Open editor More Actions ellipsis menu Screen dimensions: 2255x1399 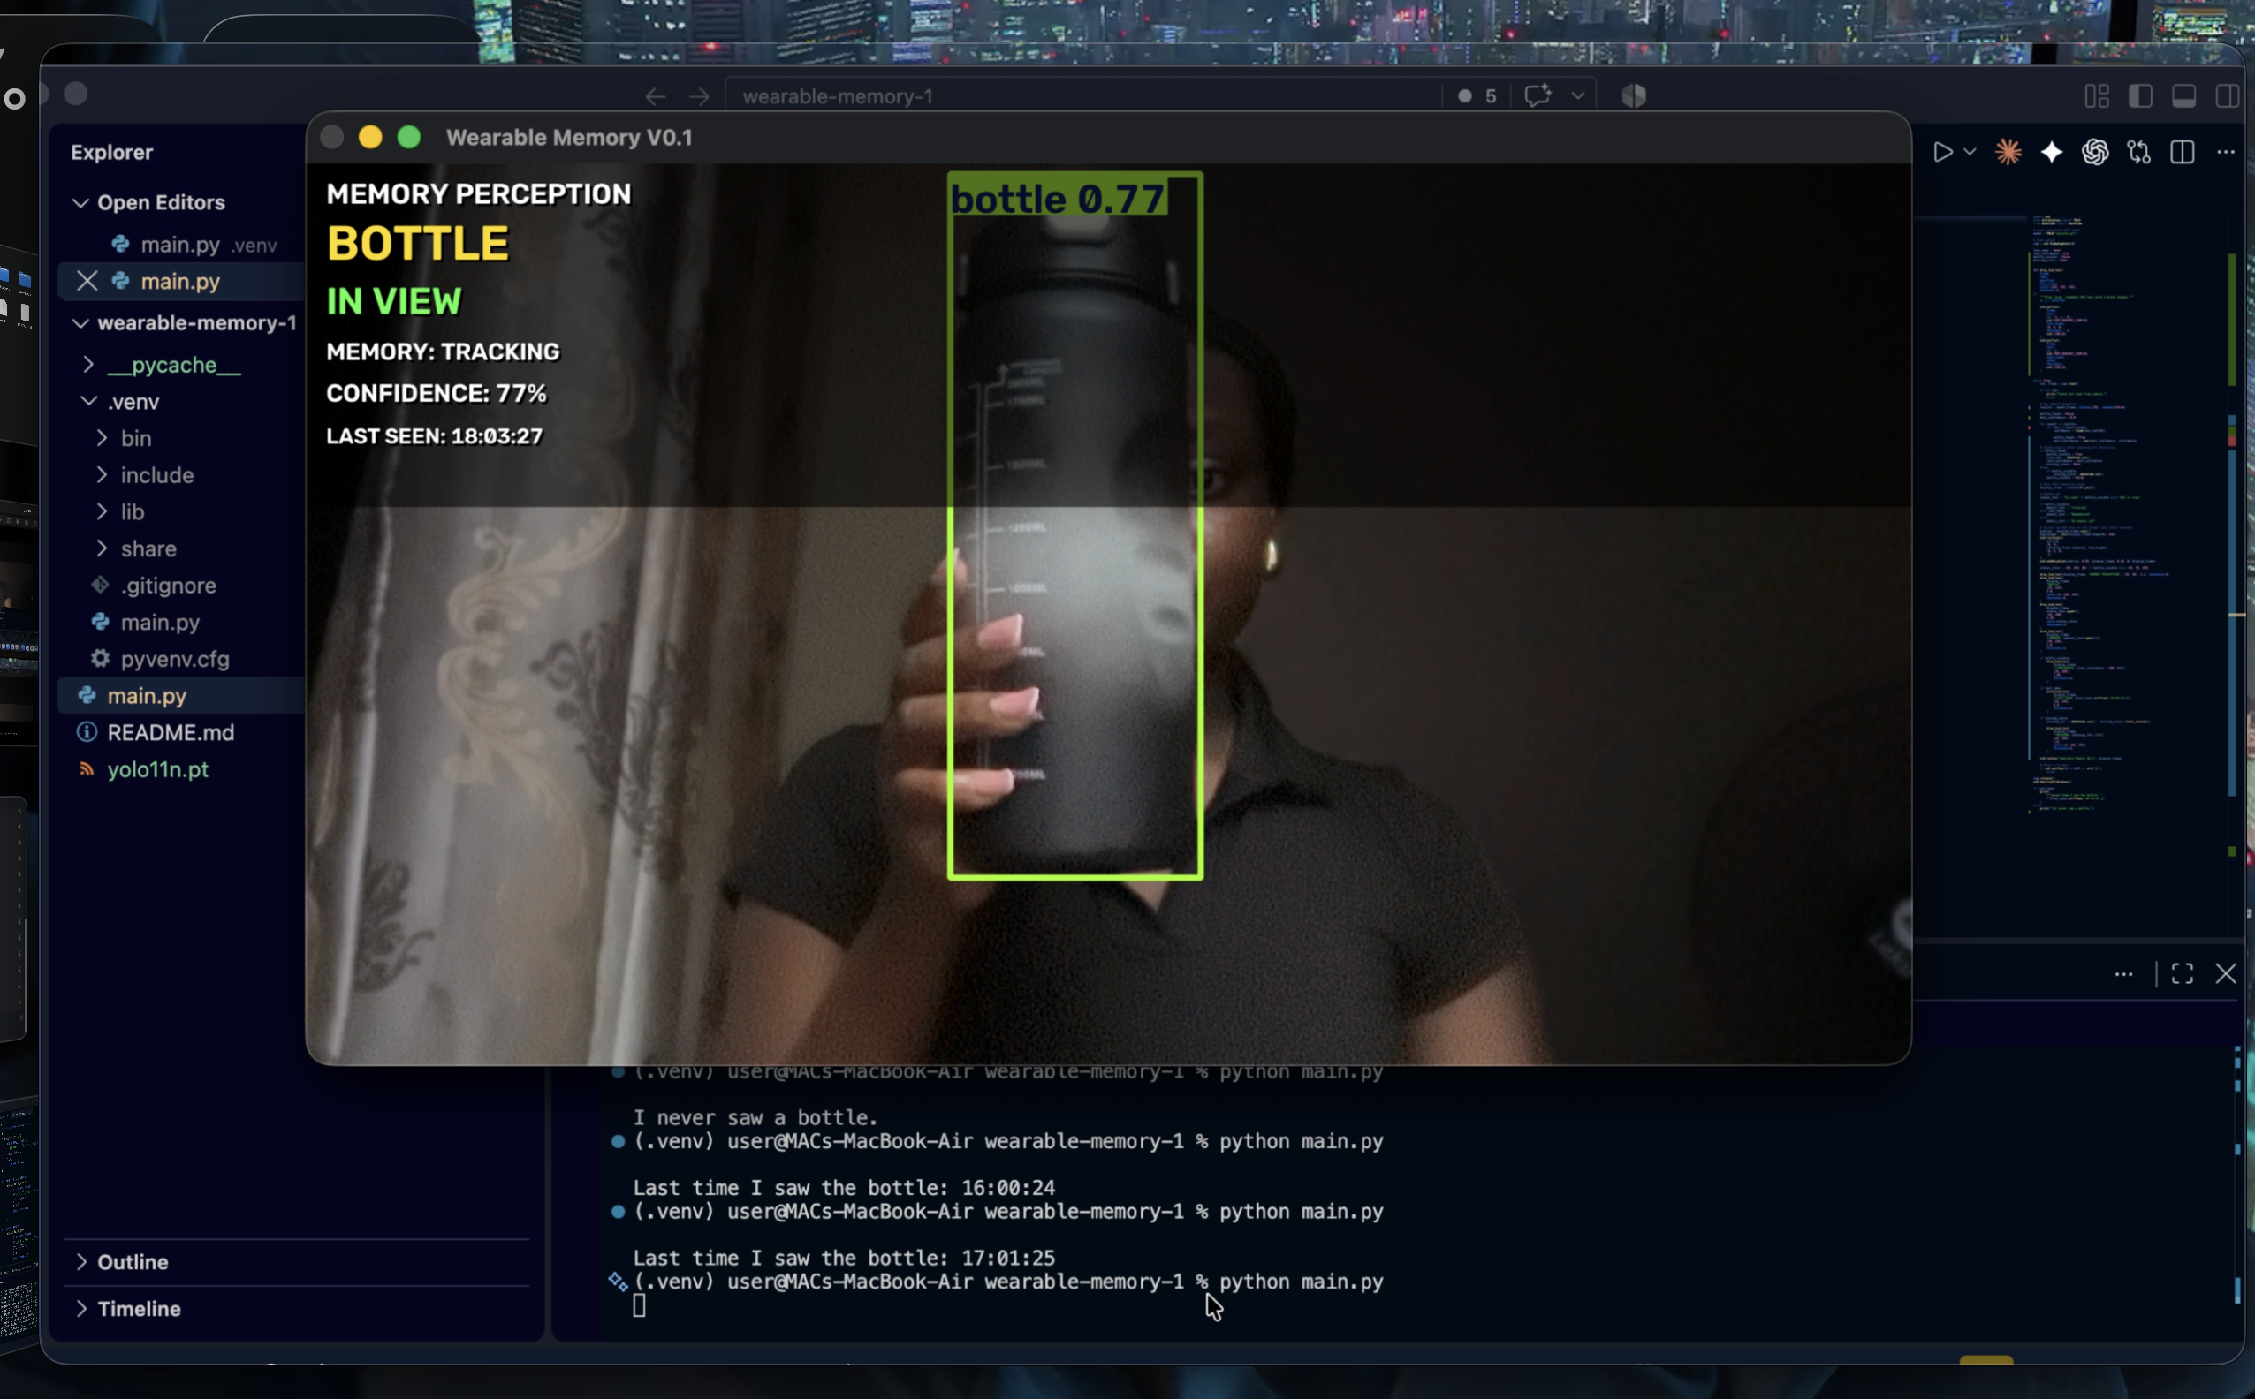[2227, 153]
